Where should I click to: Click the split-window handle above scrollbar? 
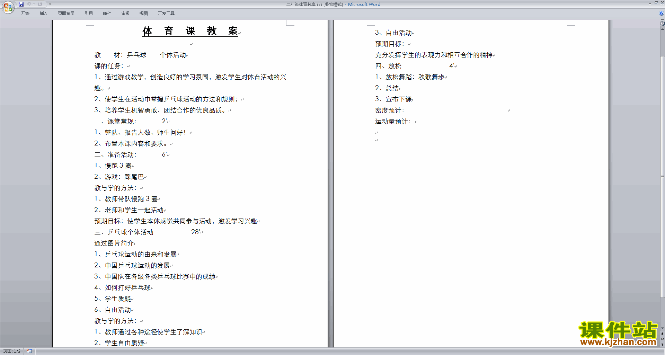pos(662,20)
